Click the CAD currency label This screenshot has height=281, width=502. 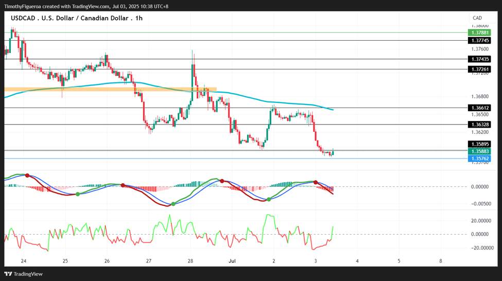(x=477, y=18)
